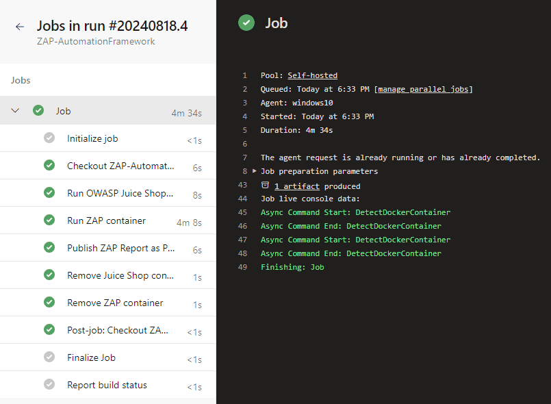Click the green check beside Remove Juice Shop con...
Image resolution: width=551 pixels, height=404 pixels.
[x=49, y=275]
